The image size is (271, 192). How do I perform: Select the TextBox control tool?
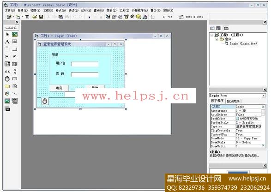tap(14, 42)
